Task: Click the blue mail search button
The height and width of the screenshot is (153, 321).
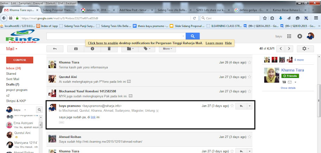Action: (x=193, y=36)
